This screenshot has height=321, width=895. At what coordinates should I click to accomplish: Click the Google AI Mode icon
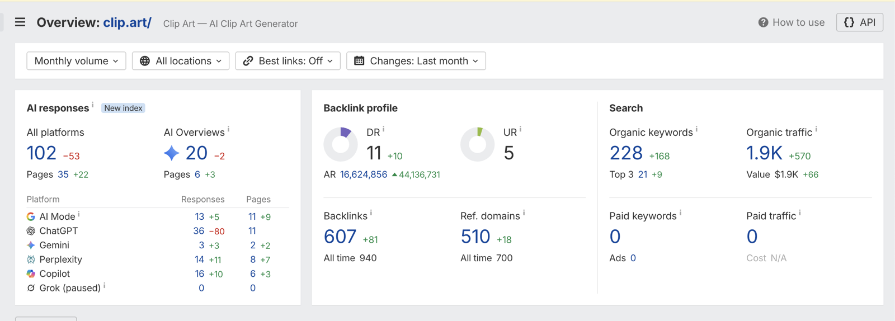coord(31,216)
